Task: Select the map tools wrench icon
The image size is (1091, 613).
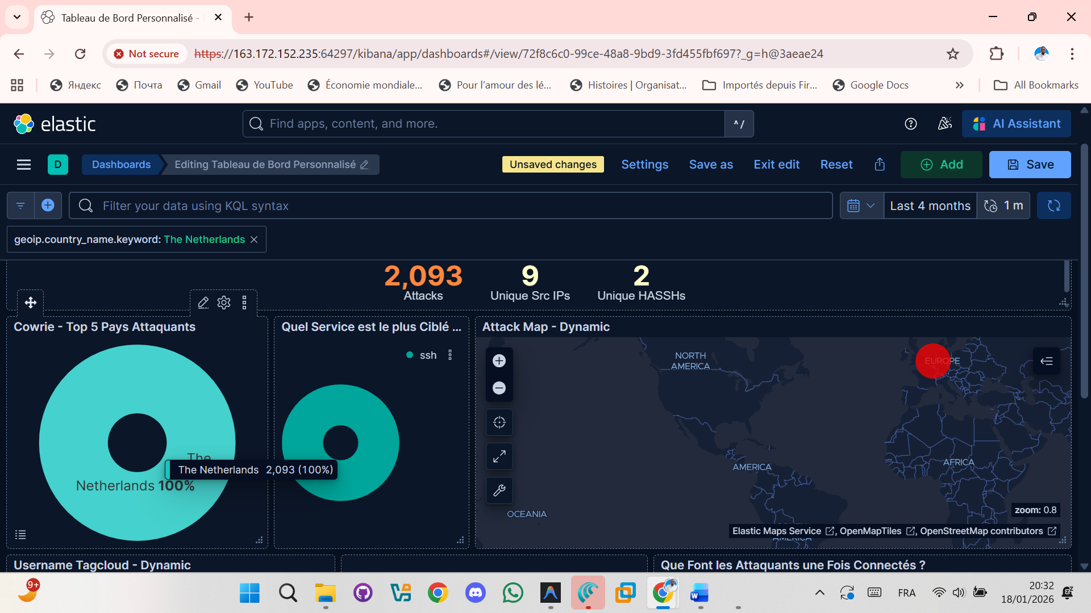Action: pos(499,490)
